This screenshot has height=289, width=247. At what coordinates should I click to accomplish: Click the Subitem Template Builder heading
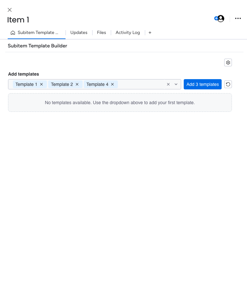[38, 46]
